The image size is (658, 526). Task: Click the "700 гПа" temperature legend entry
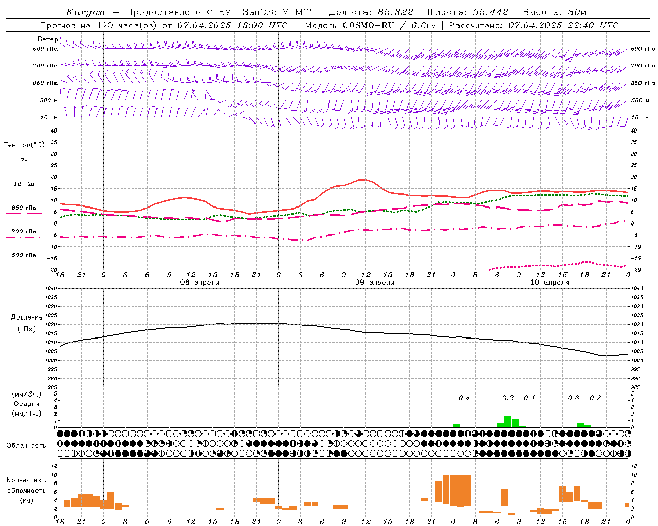click(x=24, y=234)
